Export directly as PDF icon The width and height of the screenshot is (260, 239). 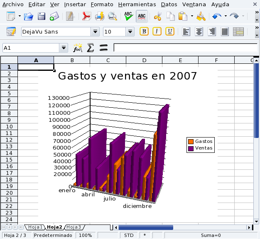click(x=86, y=16)
